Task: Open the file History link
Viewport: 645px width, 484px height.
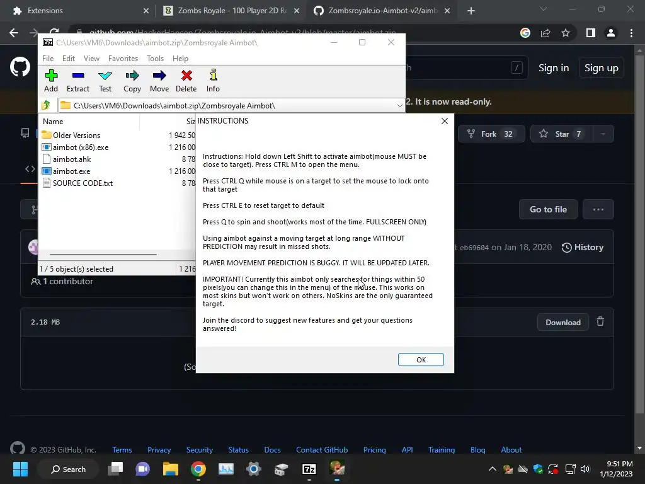Action: (x=583, y=247)
